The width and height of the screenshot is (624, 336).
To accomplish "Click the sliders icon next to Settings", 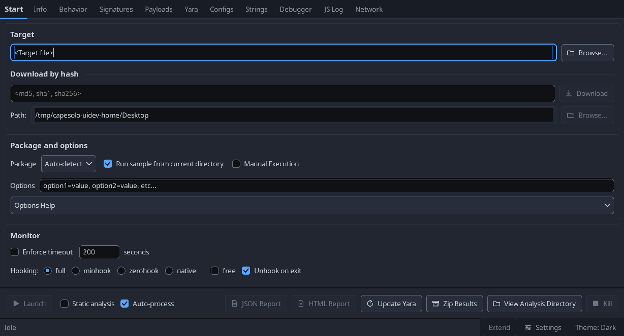I will 528,327.
